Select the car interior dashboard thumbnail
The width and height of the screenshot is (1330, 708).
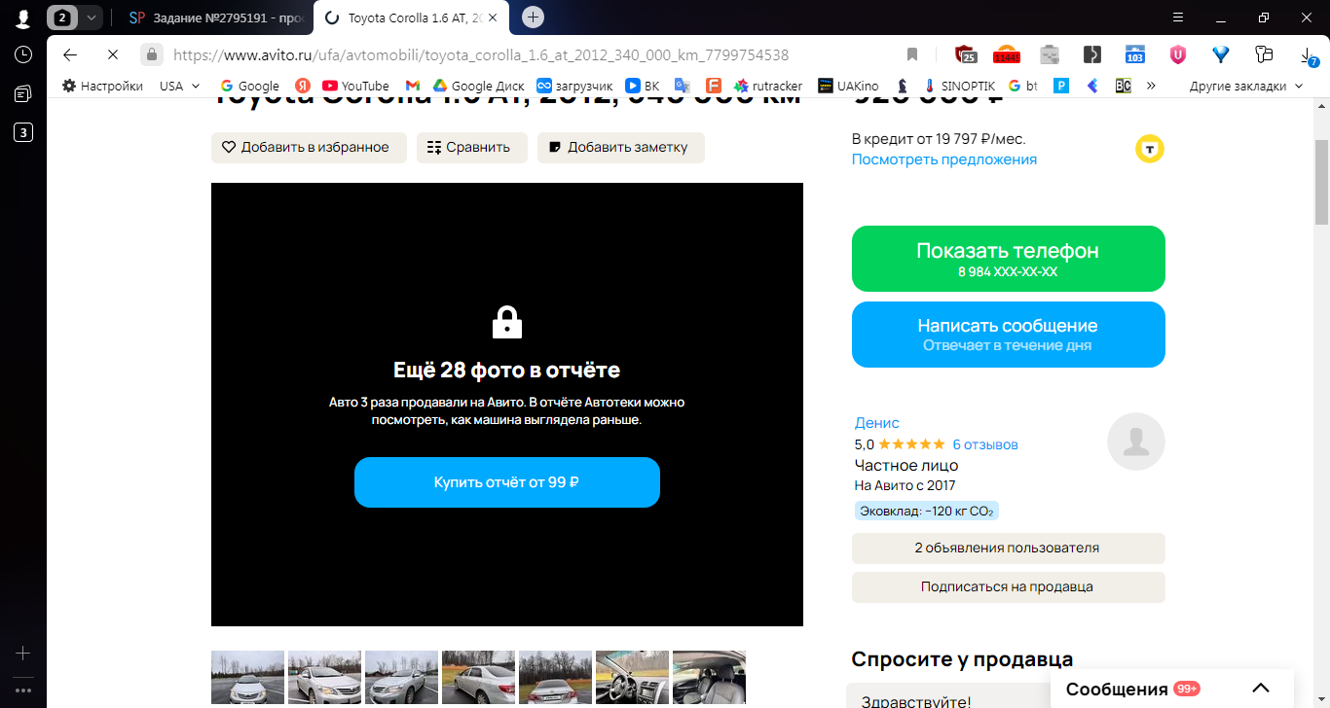pos(632,679)
